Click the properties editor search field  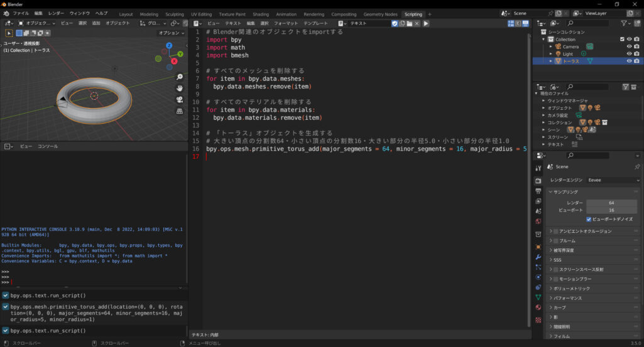587,156
